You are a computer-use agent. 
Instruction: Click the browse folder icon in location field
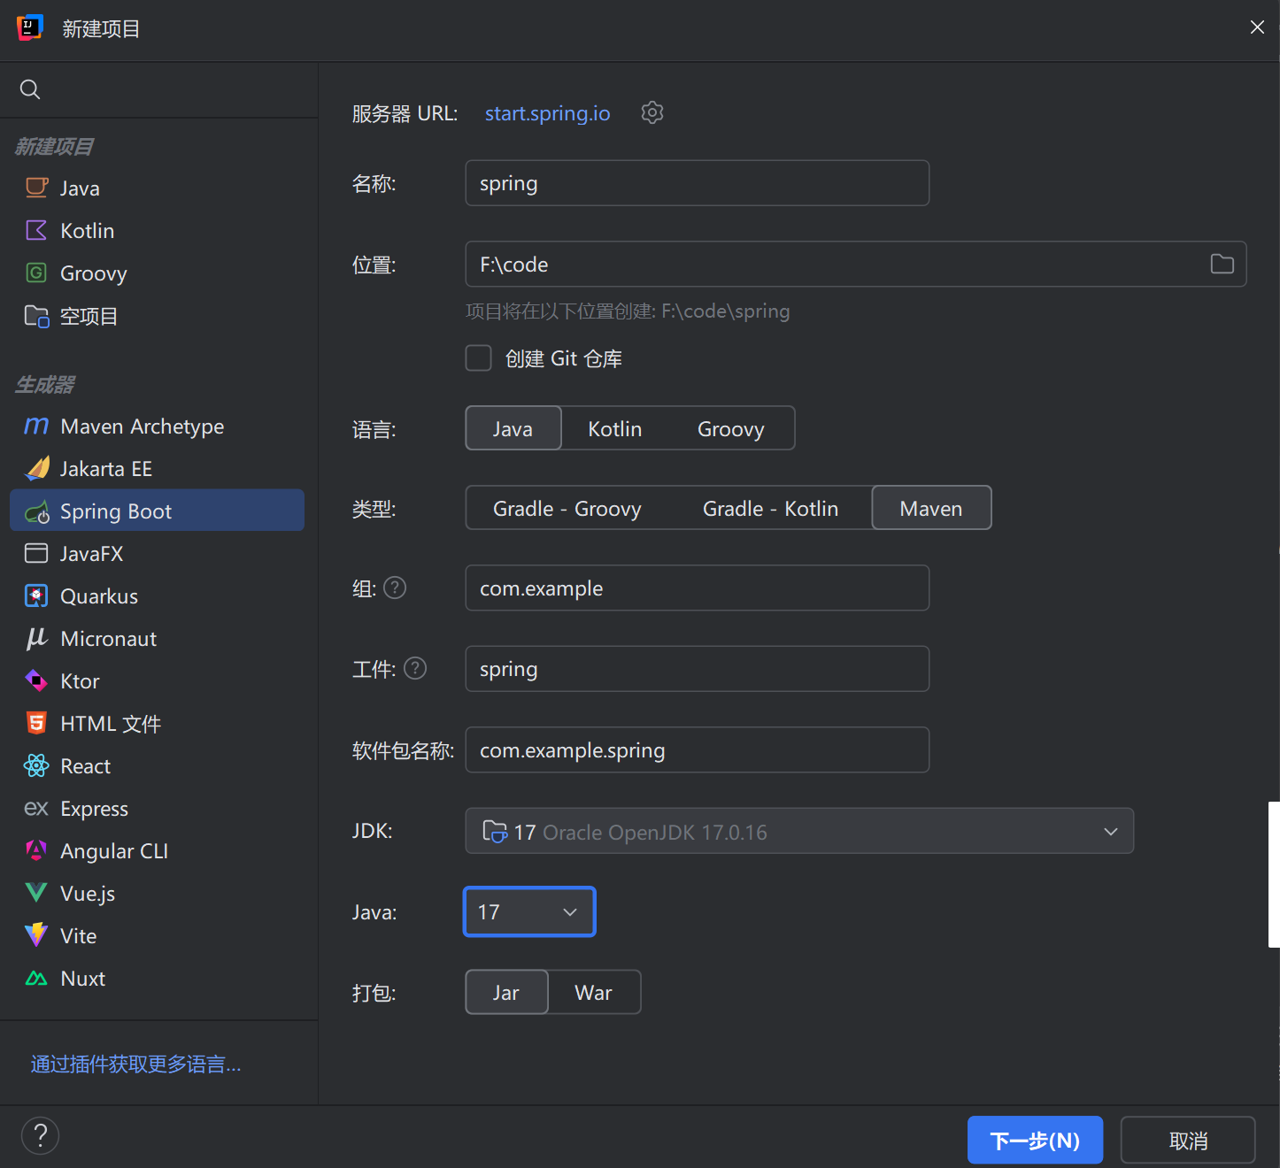point(1222,264)
